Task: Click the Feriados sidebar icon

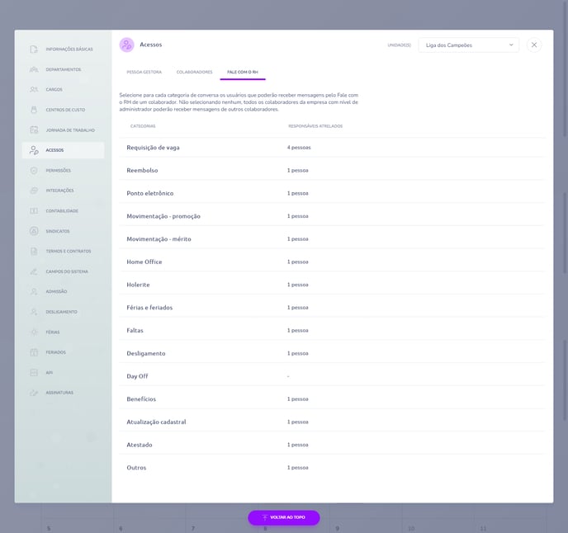Action: tap(34, 352)
